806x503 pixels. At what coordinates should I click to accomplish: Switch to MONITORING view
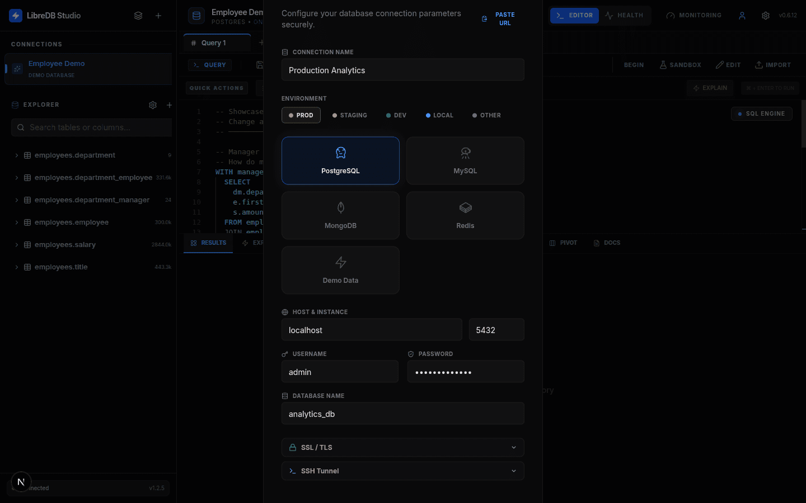693,16
